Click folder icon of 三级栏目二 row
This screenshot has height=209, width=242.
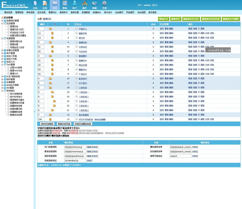54,106
